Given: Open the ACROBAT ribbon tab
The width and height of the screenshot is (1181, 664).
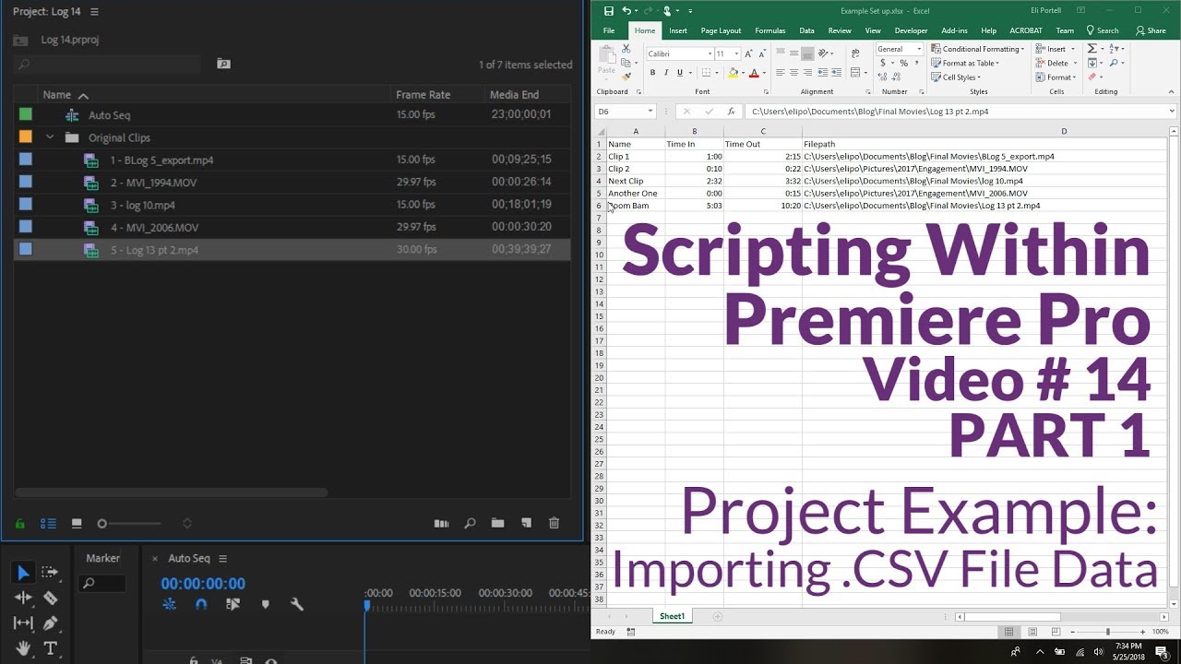Looking at the screenshot, I should pyautogui.click(x=1026, y=30).
